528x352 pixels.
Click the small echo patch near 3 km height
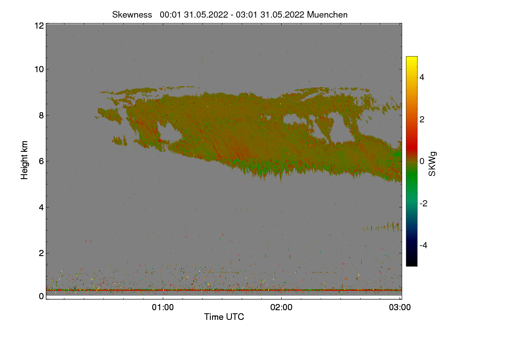[x=382, y=227]
